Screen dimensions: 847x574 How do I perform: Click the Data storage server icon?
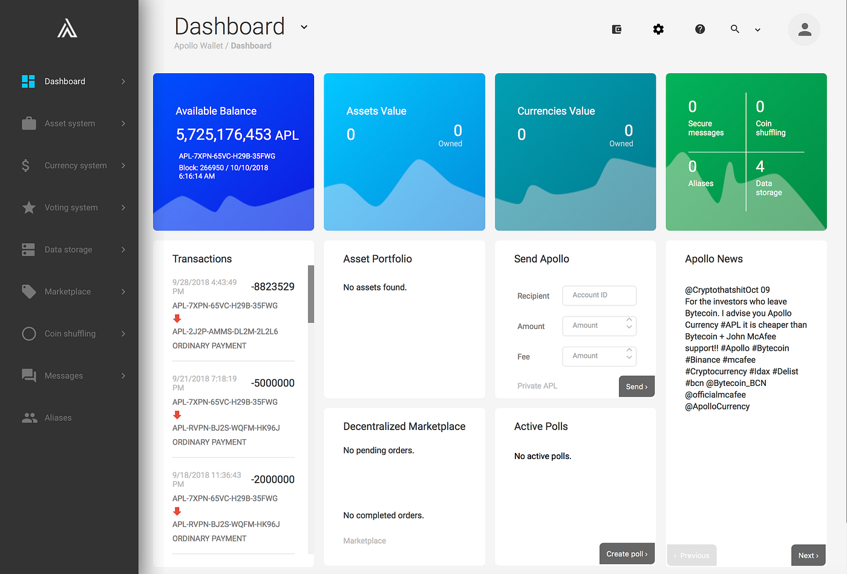(x=28, y=250)
